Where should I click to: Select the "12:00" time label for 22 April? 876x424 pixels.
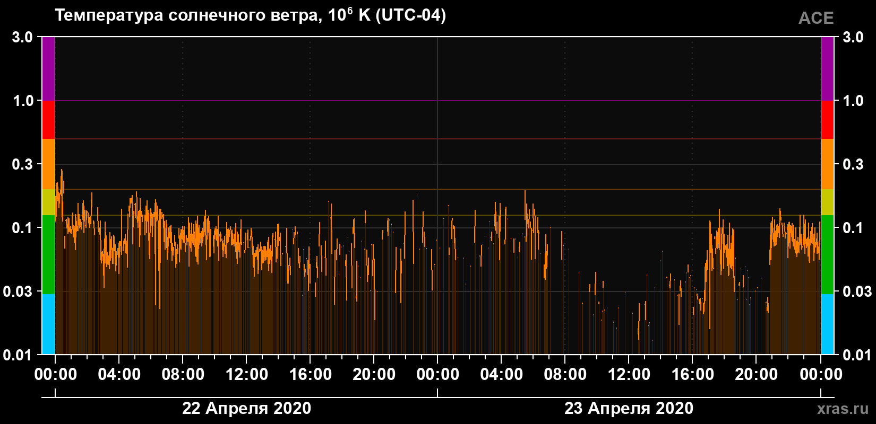(x=247, y=375)
